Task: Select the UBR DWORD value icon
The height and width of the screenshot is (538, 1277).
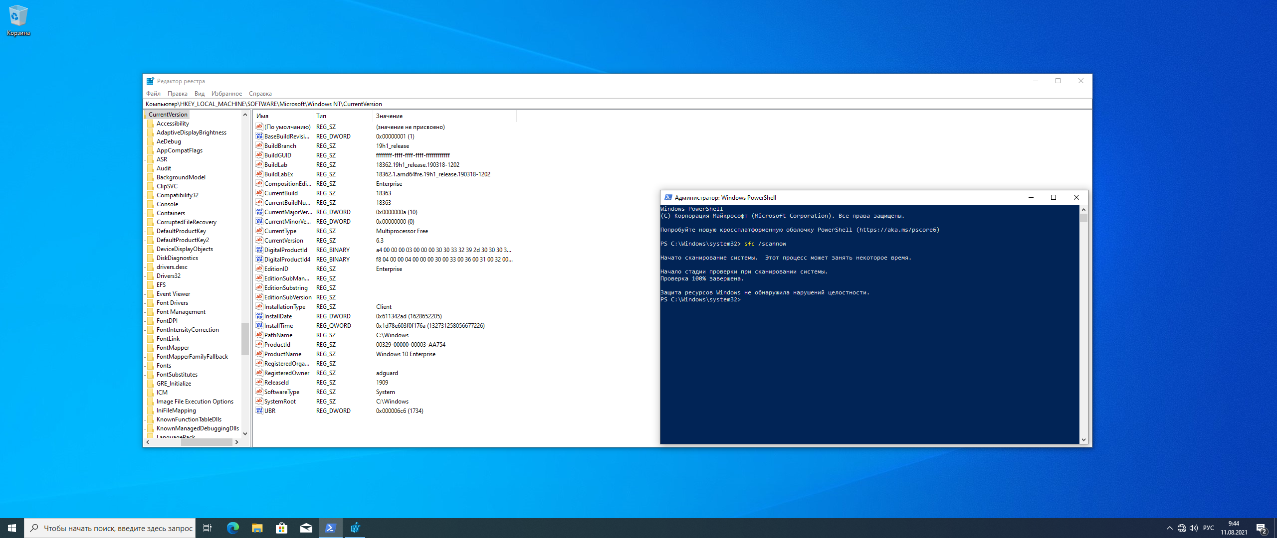Action: [259, 411]
